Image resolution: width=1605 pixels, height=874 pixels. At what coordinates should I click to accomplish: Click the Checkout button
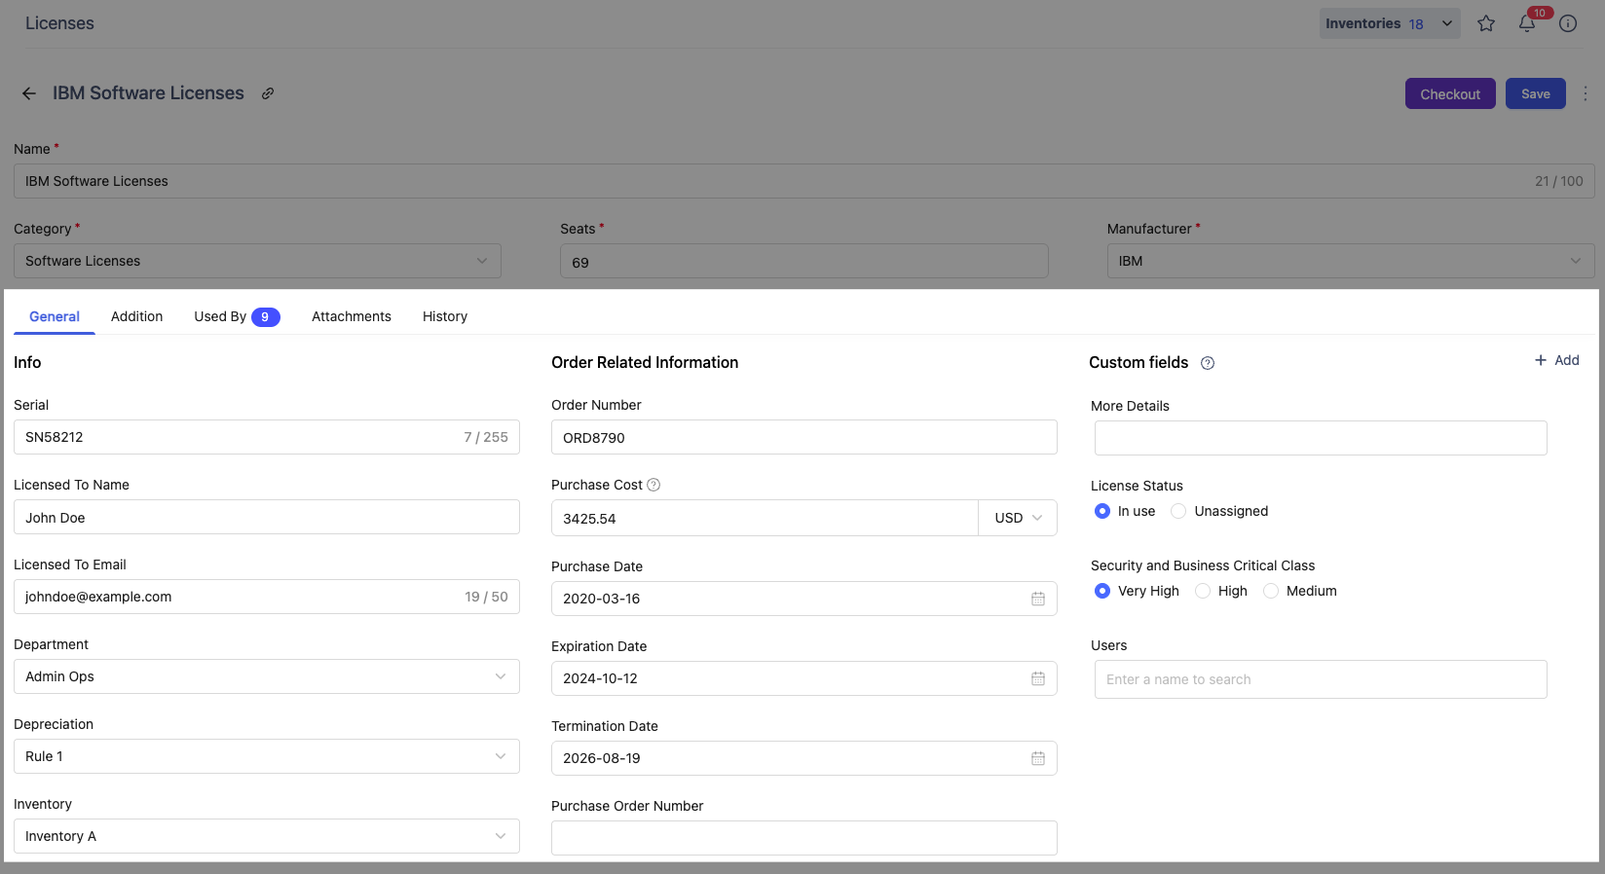pyautogui.click(x=1449, y=93)
